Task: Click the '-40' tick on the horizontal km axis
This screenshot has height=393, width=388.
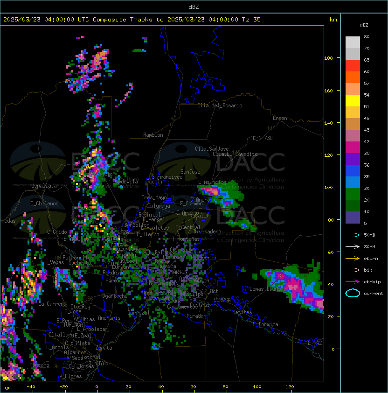Action: point(31,387)
